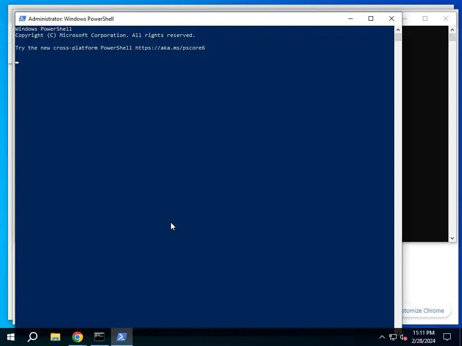Open File Explorer from the taskbar
This screenshot has width=462, height=346.
click(x=55, y=337)
